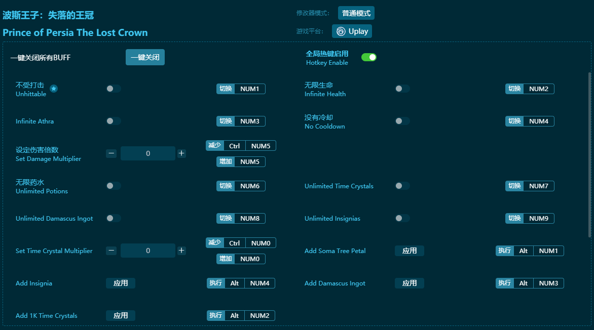Toggle the Unlimited Time Crystals switch
Image resolution: width=594 pixels, height=330 pixels.
tap(402, 186)
